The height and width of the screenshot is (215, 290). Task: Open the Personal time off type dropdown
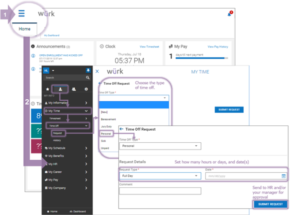click(160, 146)
